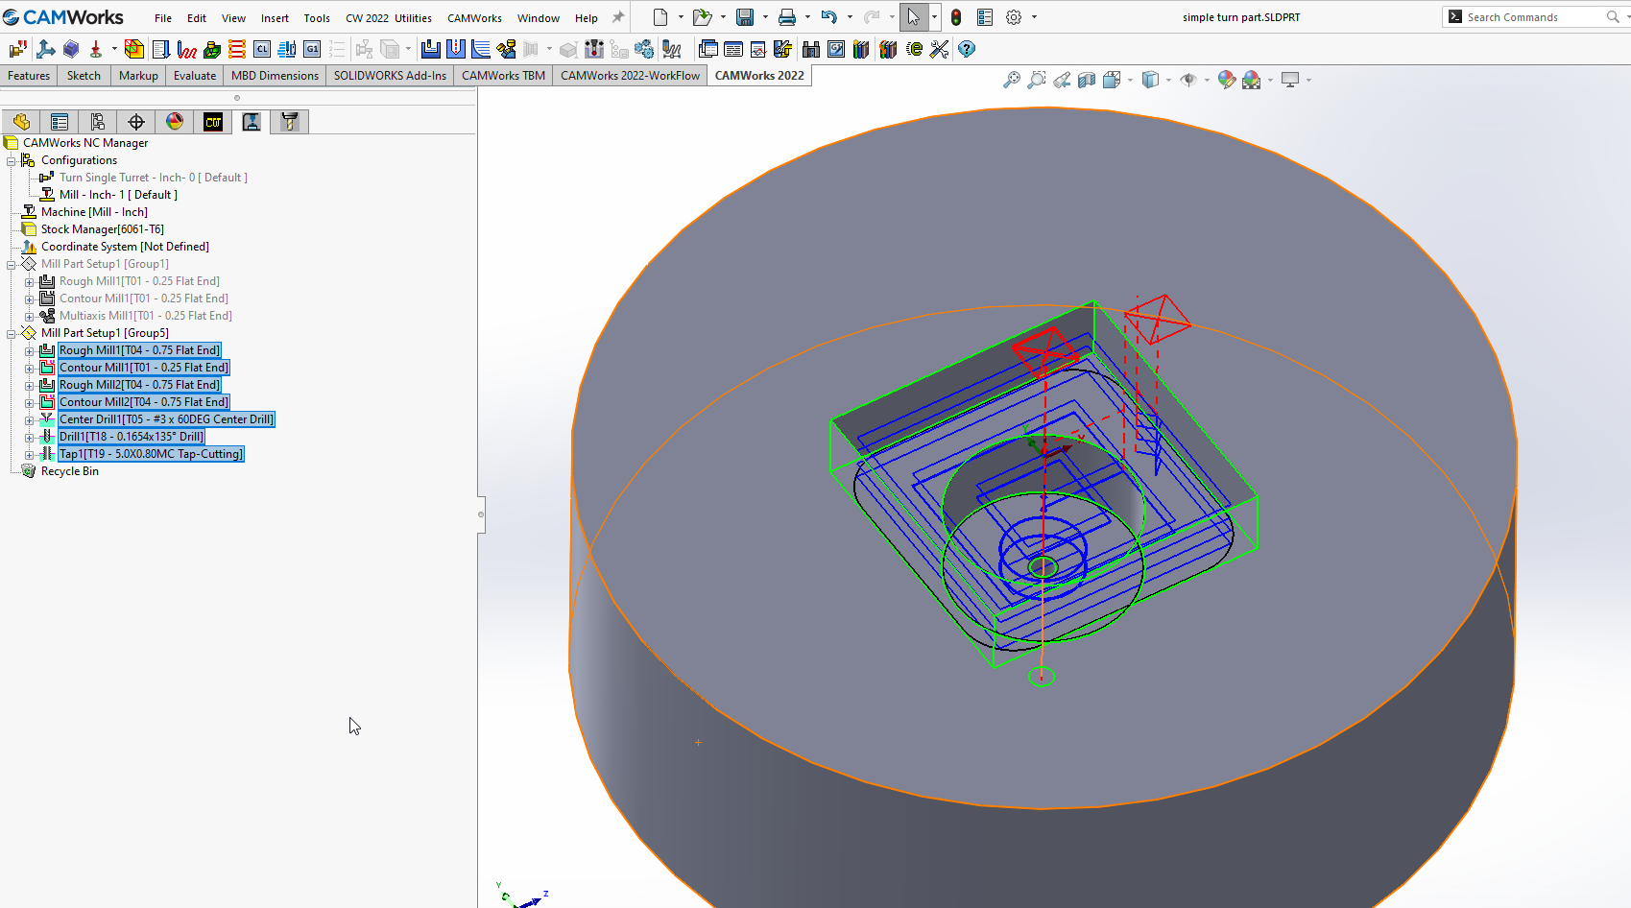Open the File Properties icon
The height and width of the screenshot is (908, 1631).
pos(985,17)
